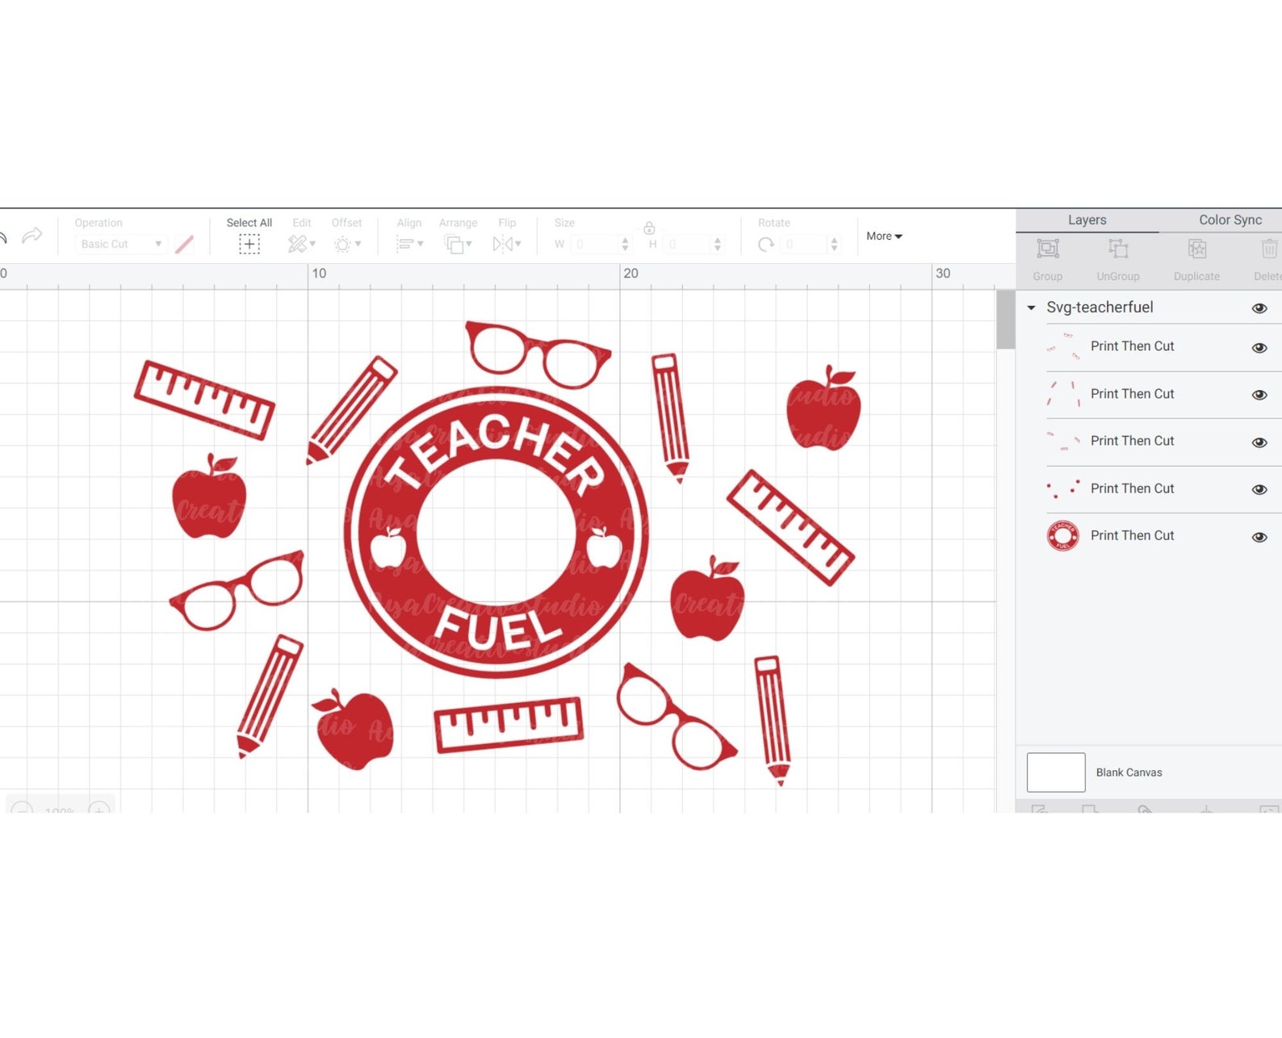Expand the Offset dropdown arrow
This screenshot has height=1038, width=1282.
[x=358, y=244]
